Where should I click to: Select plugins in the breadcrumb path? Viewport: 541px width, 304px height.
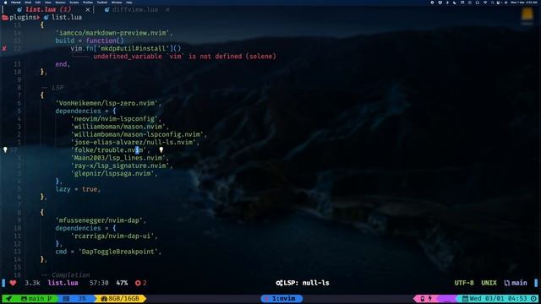pyautogui.click(x=23, y=17)
